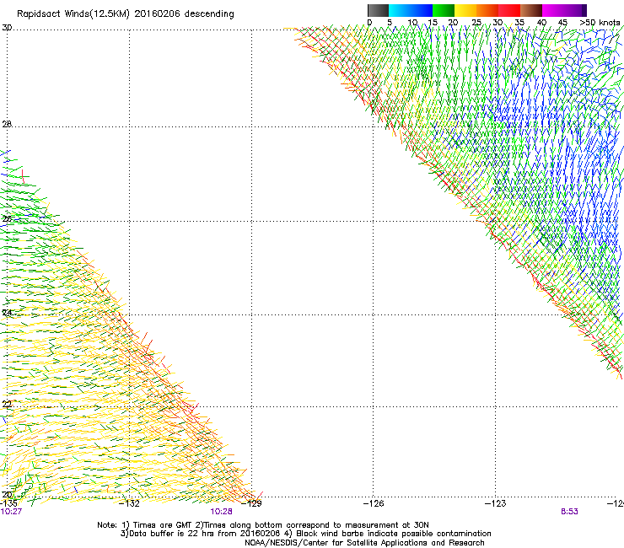Click the purple time stamp '10:28'
Viewport: 624px width, 548px height.
221,512
